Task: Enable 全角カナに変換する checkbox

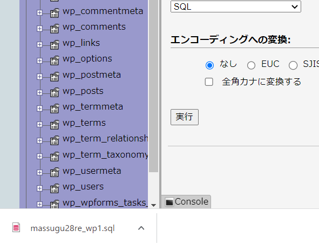Action: tap(209, 82)
